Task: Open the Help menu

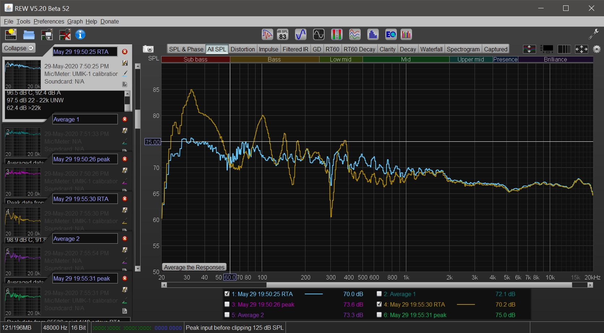Action: (x=91, y=22)
